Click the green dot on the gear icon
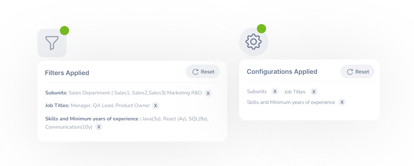Viewport: 414px width, 166px height. coord(261,29)
